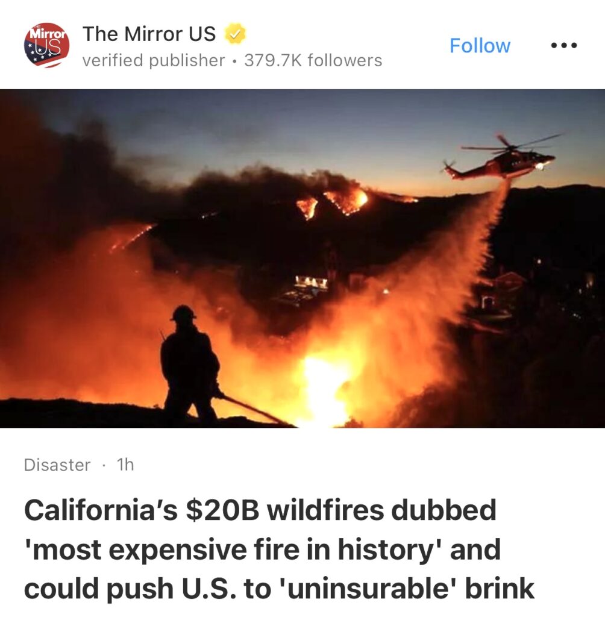Click the burning hilltop flames in the photo

(334, 202)
